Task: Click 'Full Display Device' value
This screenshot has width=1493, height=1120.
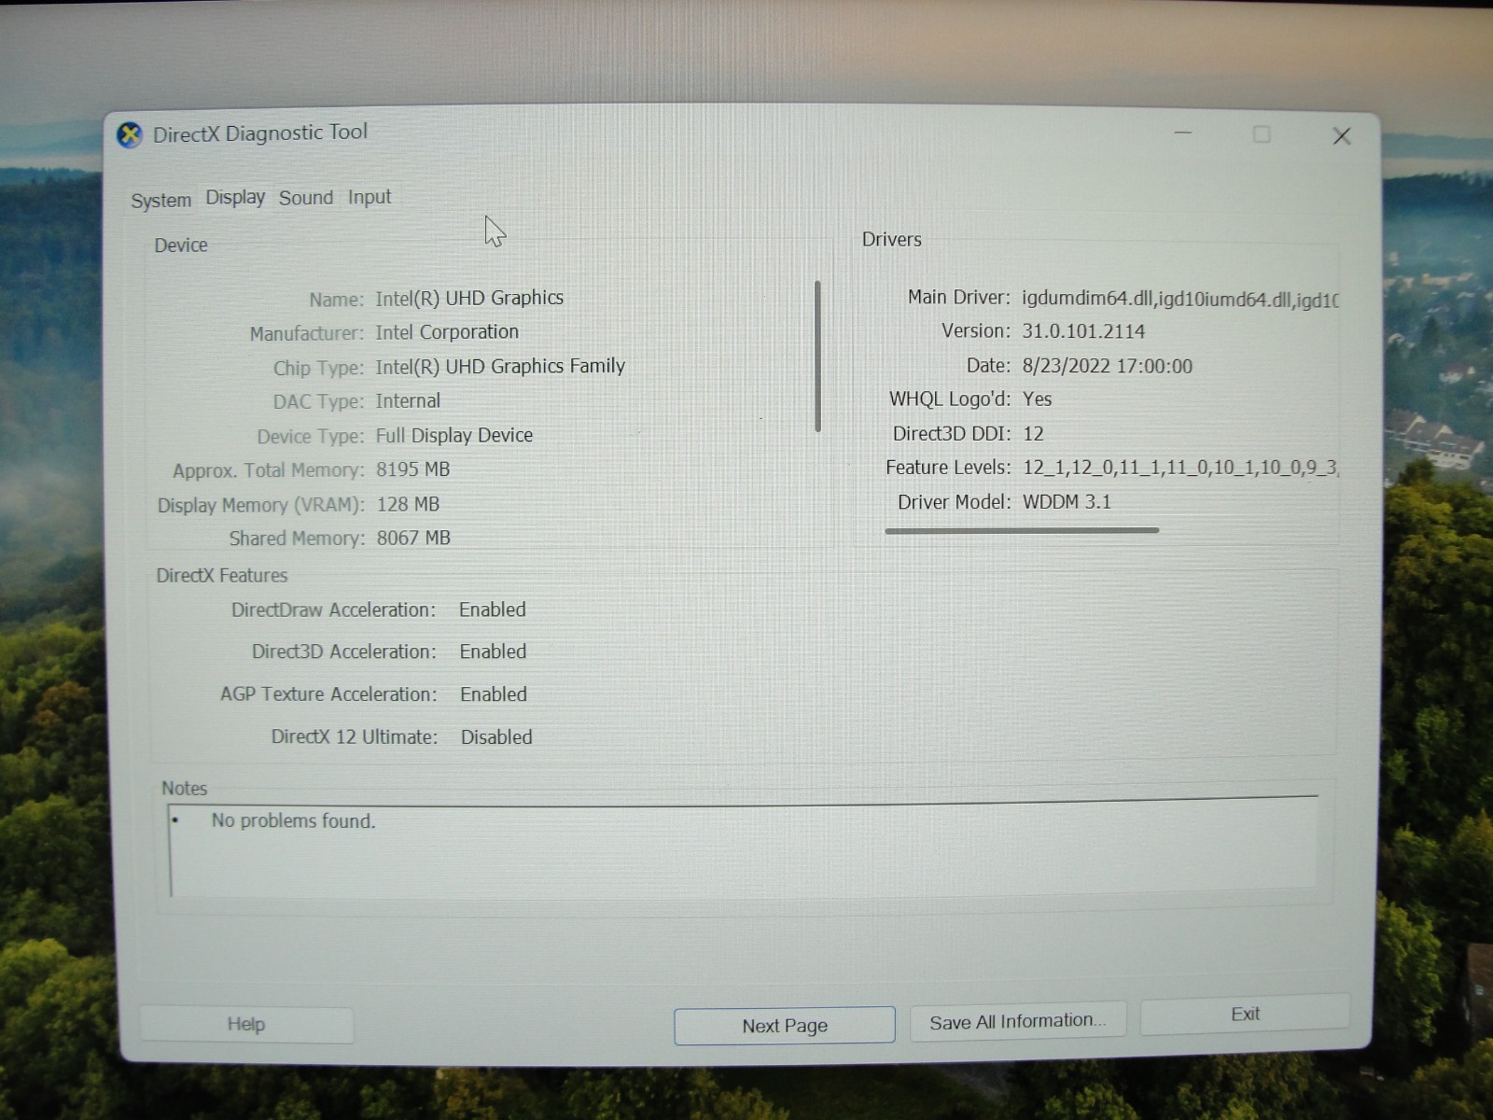Action: tap(454, 435)
